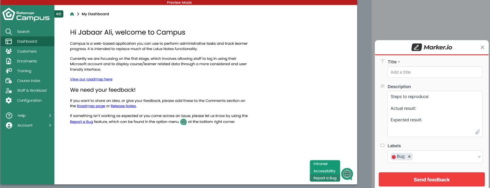Image resolution: width=490 pixels, height=188 pixels.
Task: Click the Configuration gear icon
Action: click(x=8, y=100)
